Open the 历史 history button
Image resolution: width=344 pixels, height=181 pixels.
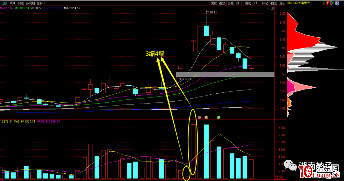tap(231, 3)
